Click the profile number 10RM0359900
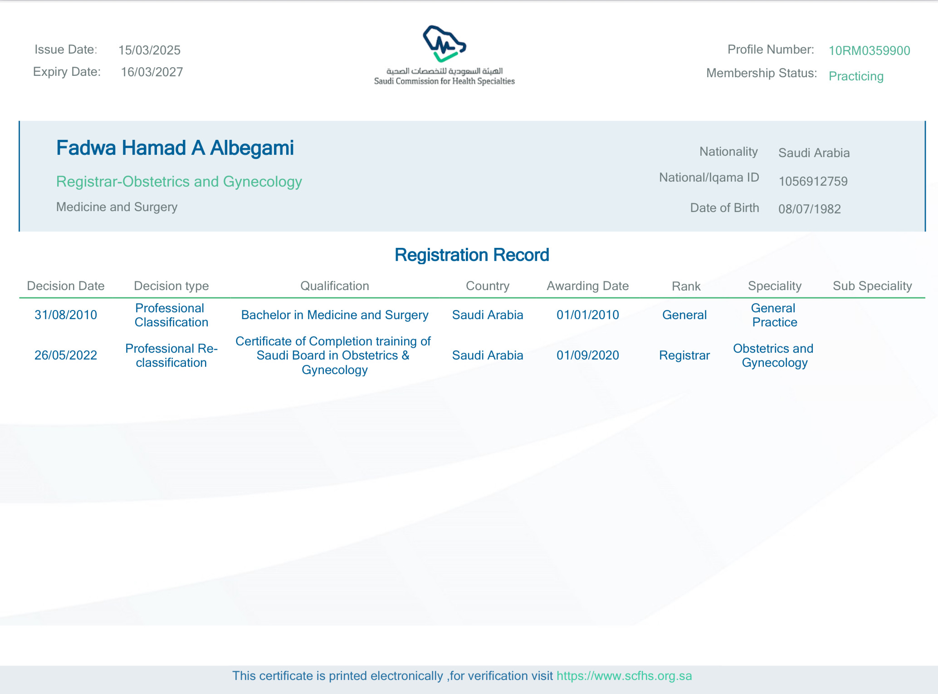This screenshot has height=694, width=938. (869, 50)
